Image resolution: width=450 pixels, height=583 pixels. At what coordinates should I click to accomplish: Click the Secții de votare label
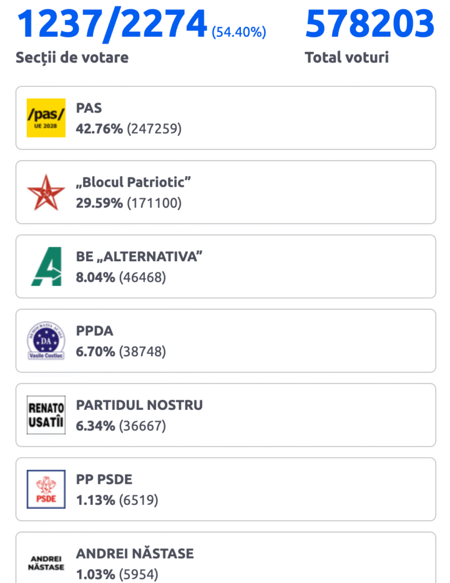point(72,58)
